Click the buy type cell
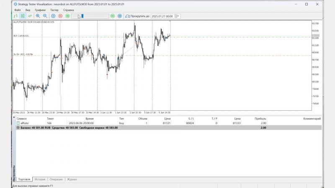 [121, 123]
